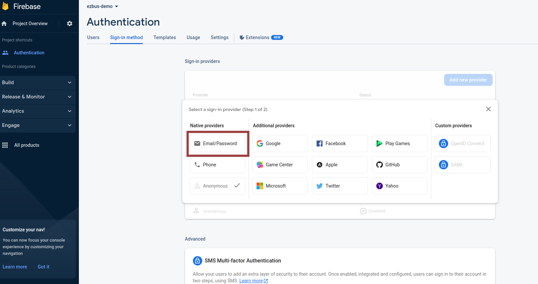Screen dimensions: 538x284
Task: Click the Add new provider button
Action: (x=468, y=80)
